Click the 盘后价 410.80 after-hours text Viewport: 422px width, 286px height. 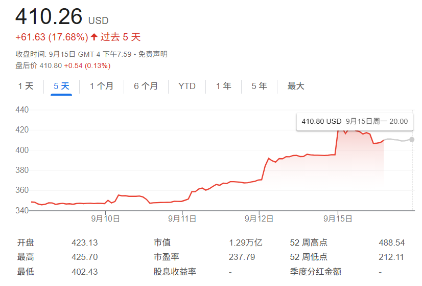tap(38, 65)
